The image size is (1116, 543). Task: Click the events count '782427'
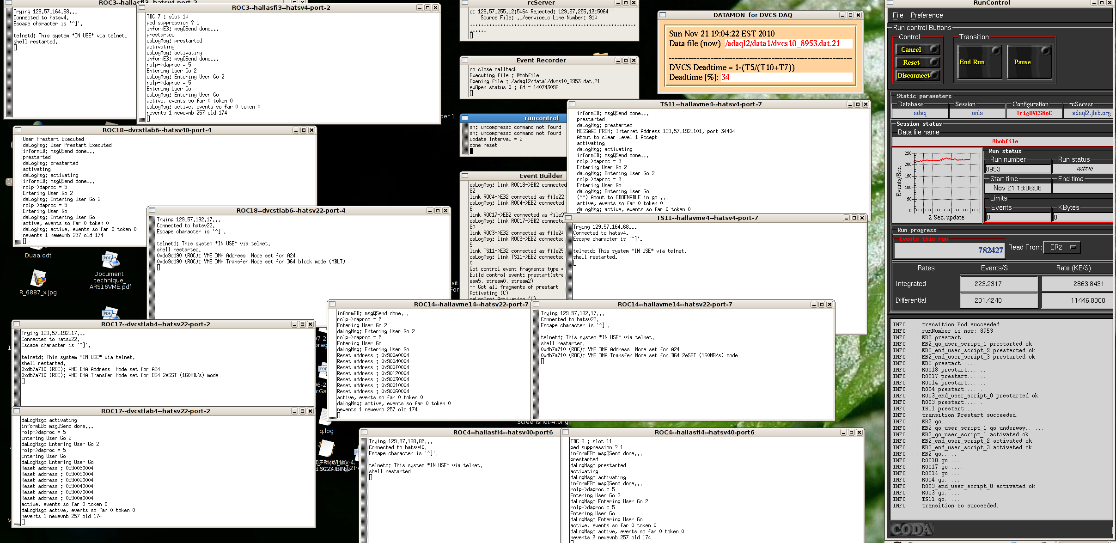click(990, 250)
